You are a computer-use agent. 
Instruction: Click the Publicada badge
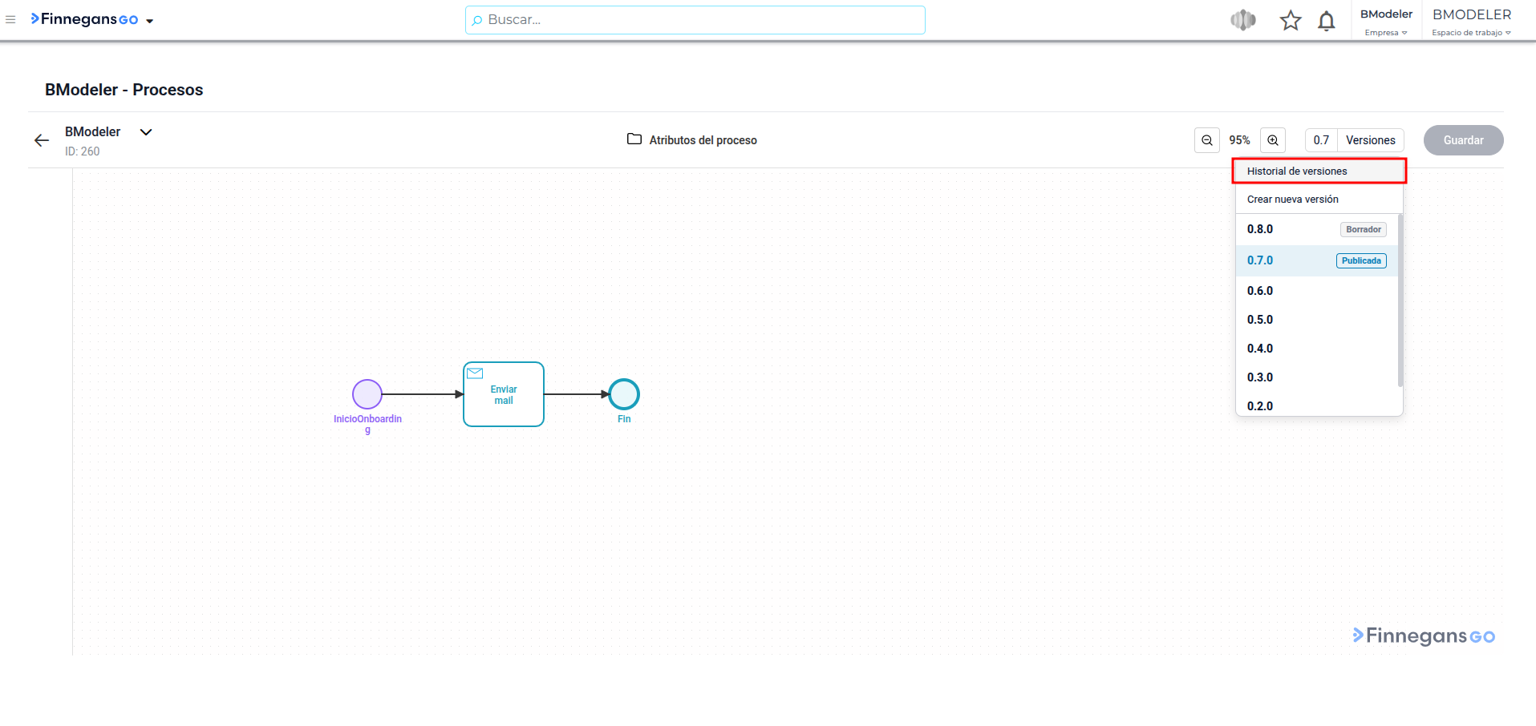pos(1361,260)
